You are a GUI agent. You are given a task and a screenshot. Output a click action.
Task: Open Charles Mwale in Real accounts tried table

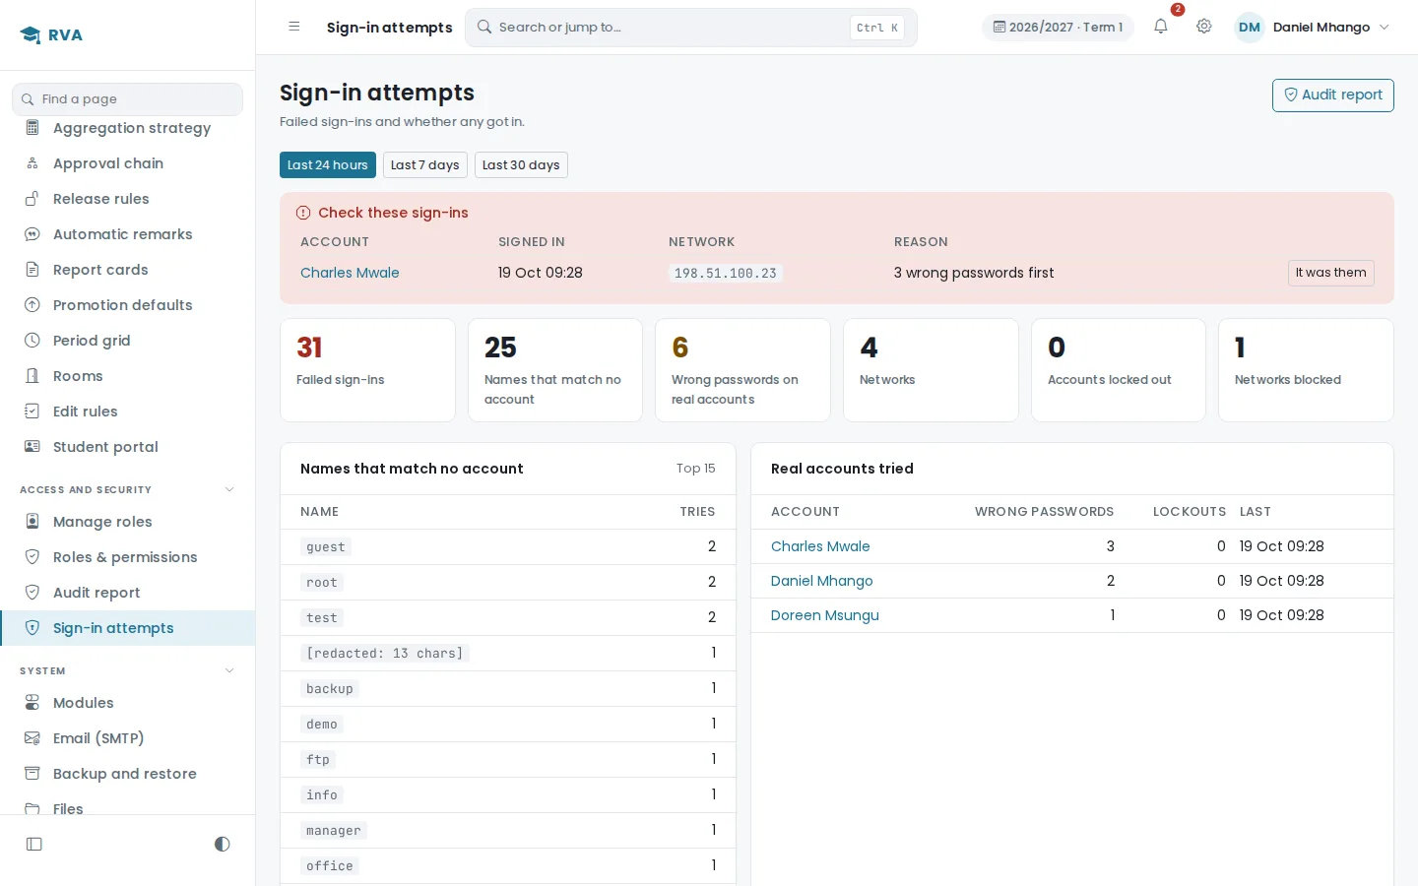820,546
